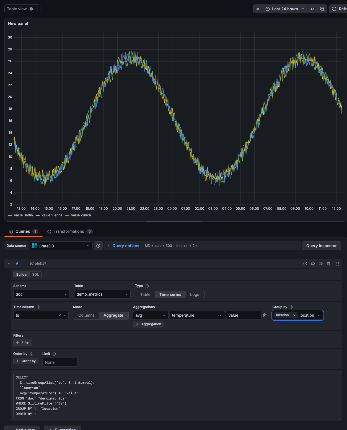
Task: Delete query A using trash icon
Action: point(328,263)
